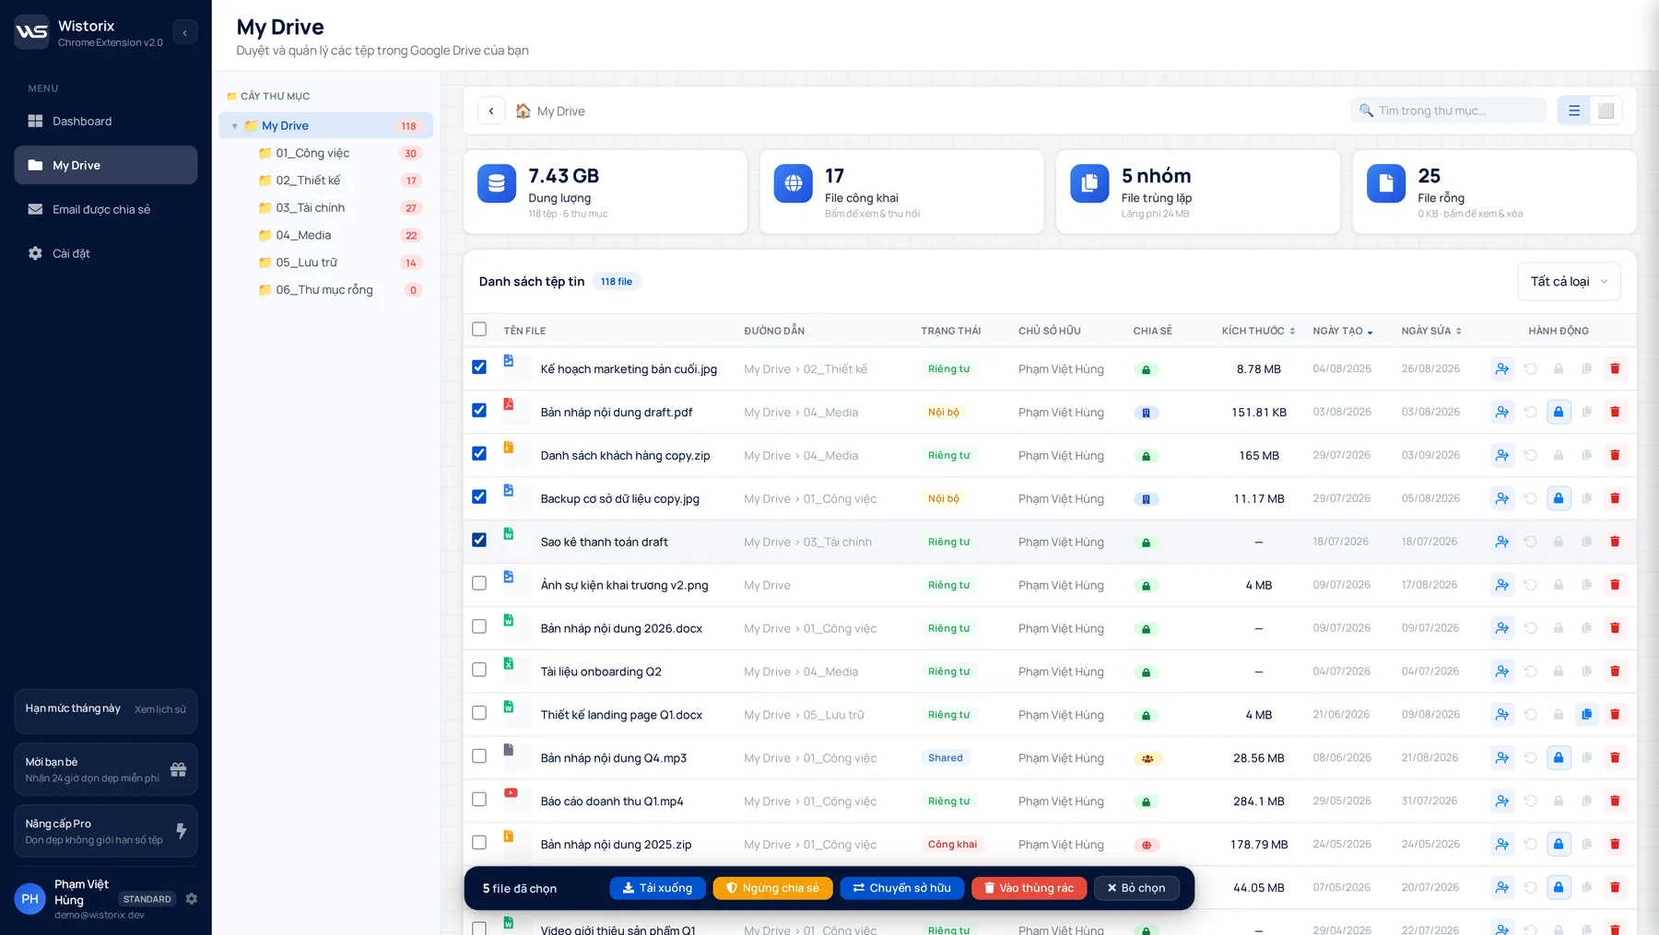Open account settings gear next to STANDARD badge
1659x935 pixels.
[192, 899]
